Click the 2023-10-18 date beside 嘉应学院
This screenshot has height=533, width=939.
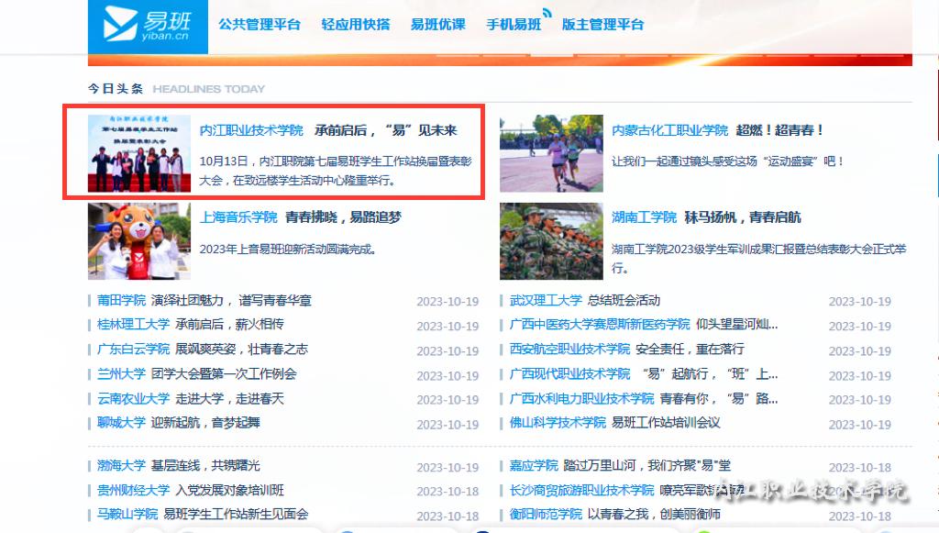[x=860, y=467]
